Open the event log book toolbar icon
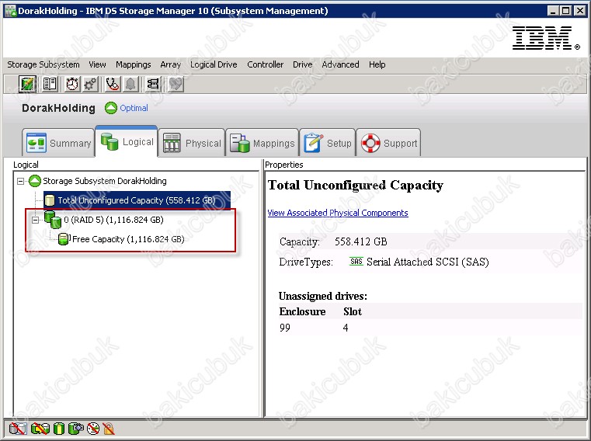This screenshot has width=591, height=441. click(x=50, y=84)
